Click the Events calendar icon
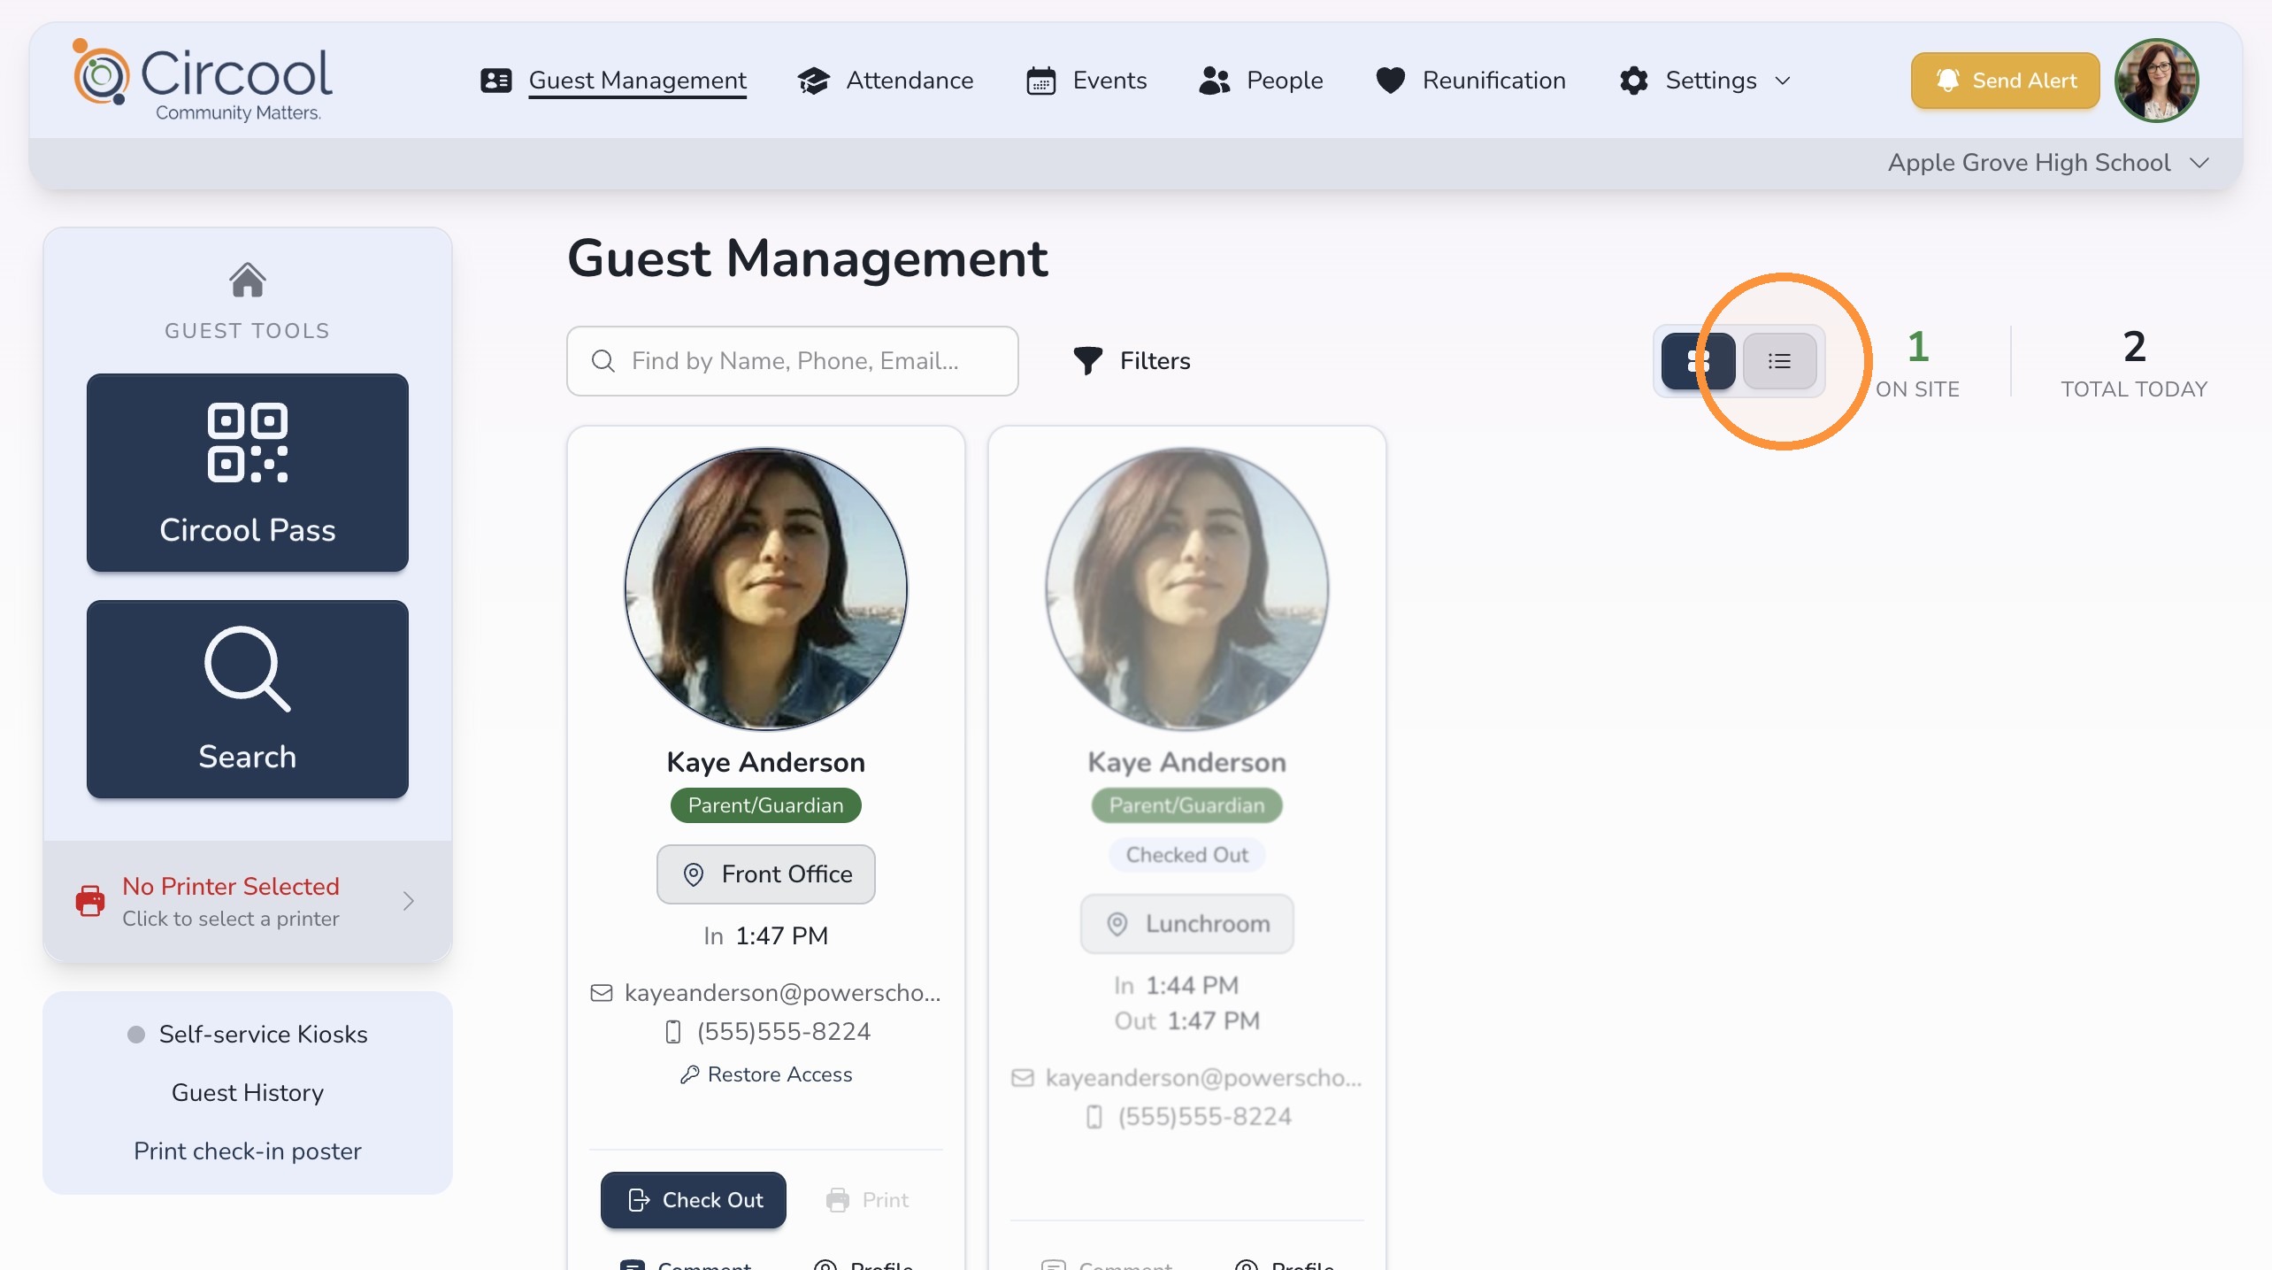The width and height of the screenshot is (2272, 1270). pyautogui.click(x=1040, y=81)
